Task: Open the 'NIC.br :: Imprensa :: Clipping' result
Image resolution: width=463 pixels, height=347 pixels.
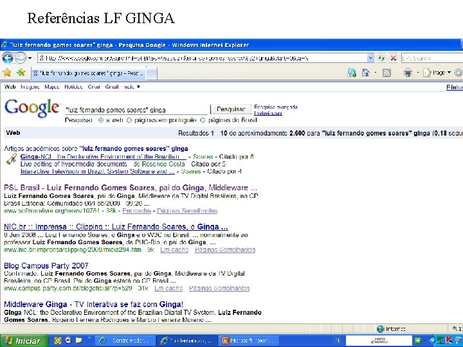Action: 116,227
